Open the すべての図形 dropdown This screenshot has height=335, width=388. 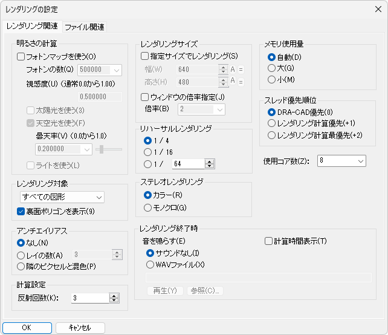point(60,197)
